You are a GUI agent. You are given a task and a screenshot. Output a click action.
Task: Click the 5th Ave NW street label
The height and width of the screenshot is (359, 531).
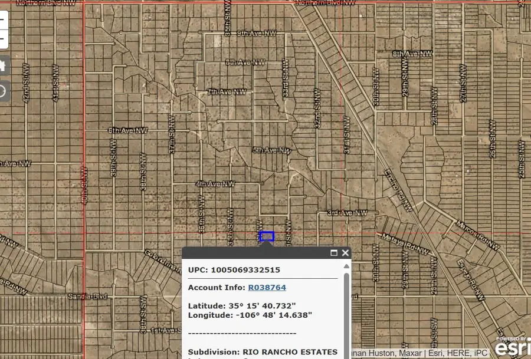click(271, 150)
